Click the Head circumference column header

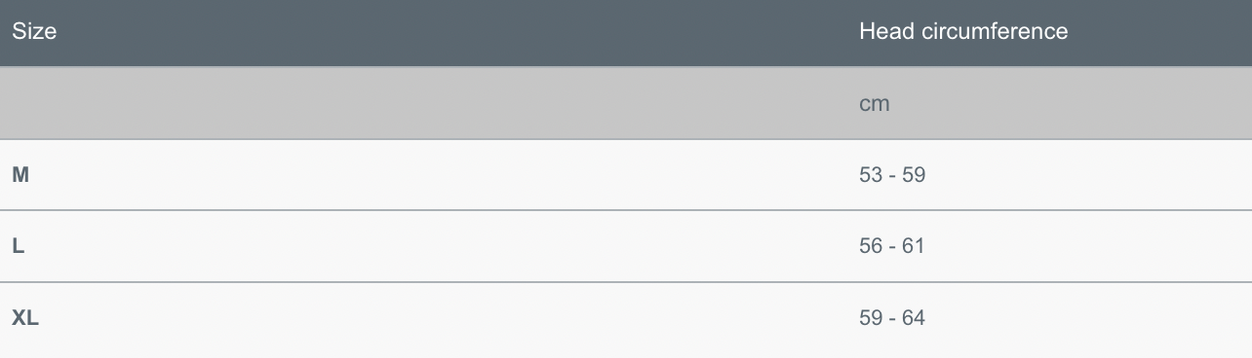coord(963,31)
